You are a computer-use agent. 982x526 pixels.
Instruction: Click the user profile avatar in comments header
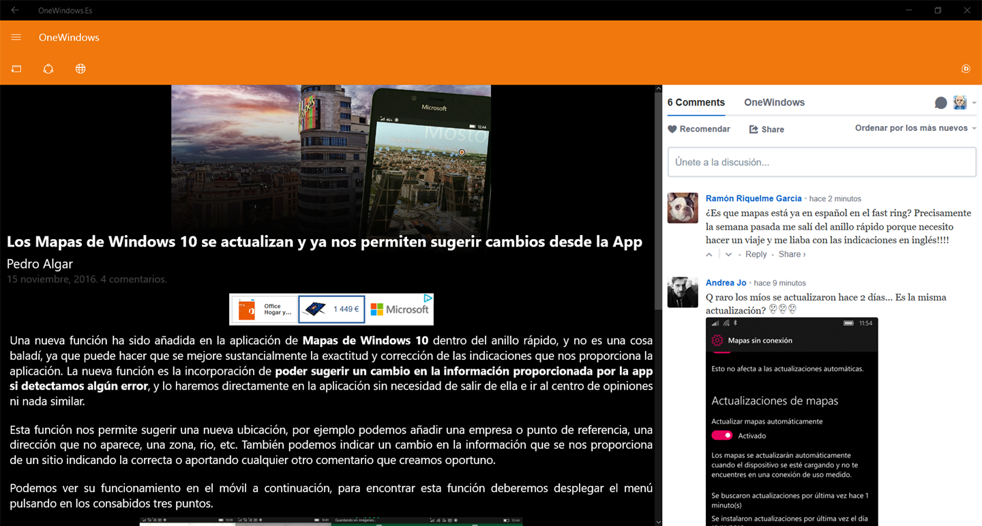pyautogui.click(x=959, y=103)
